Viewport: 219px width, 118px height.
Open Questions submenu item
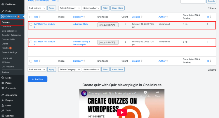point(6,26)
